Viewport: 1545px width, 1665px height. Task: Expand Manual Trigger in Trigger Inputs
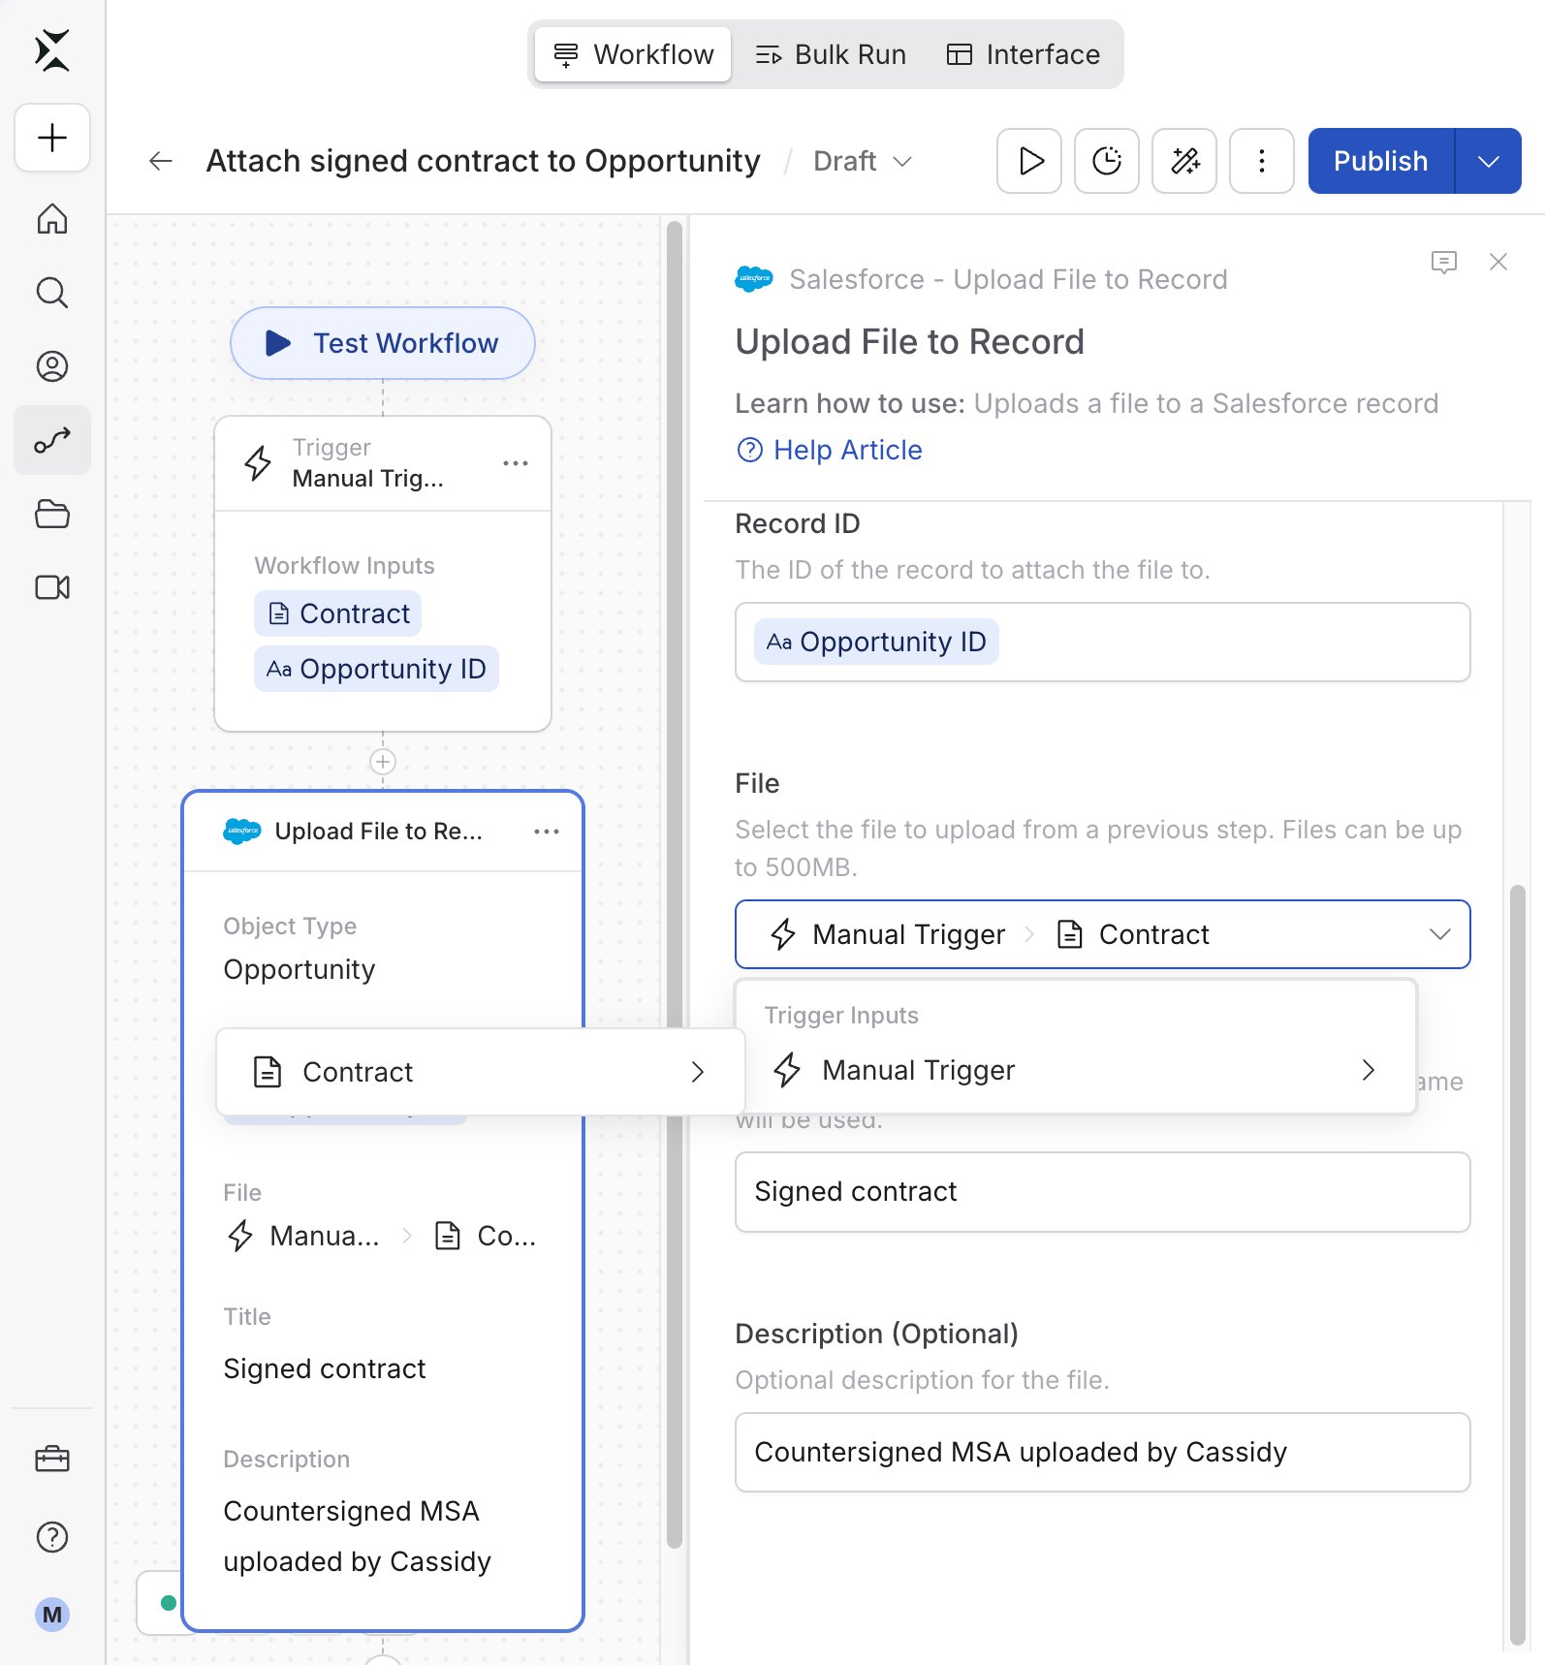tap(1076, 1070)
